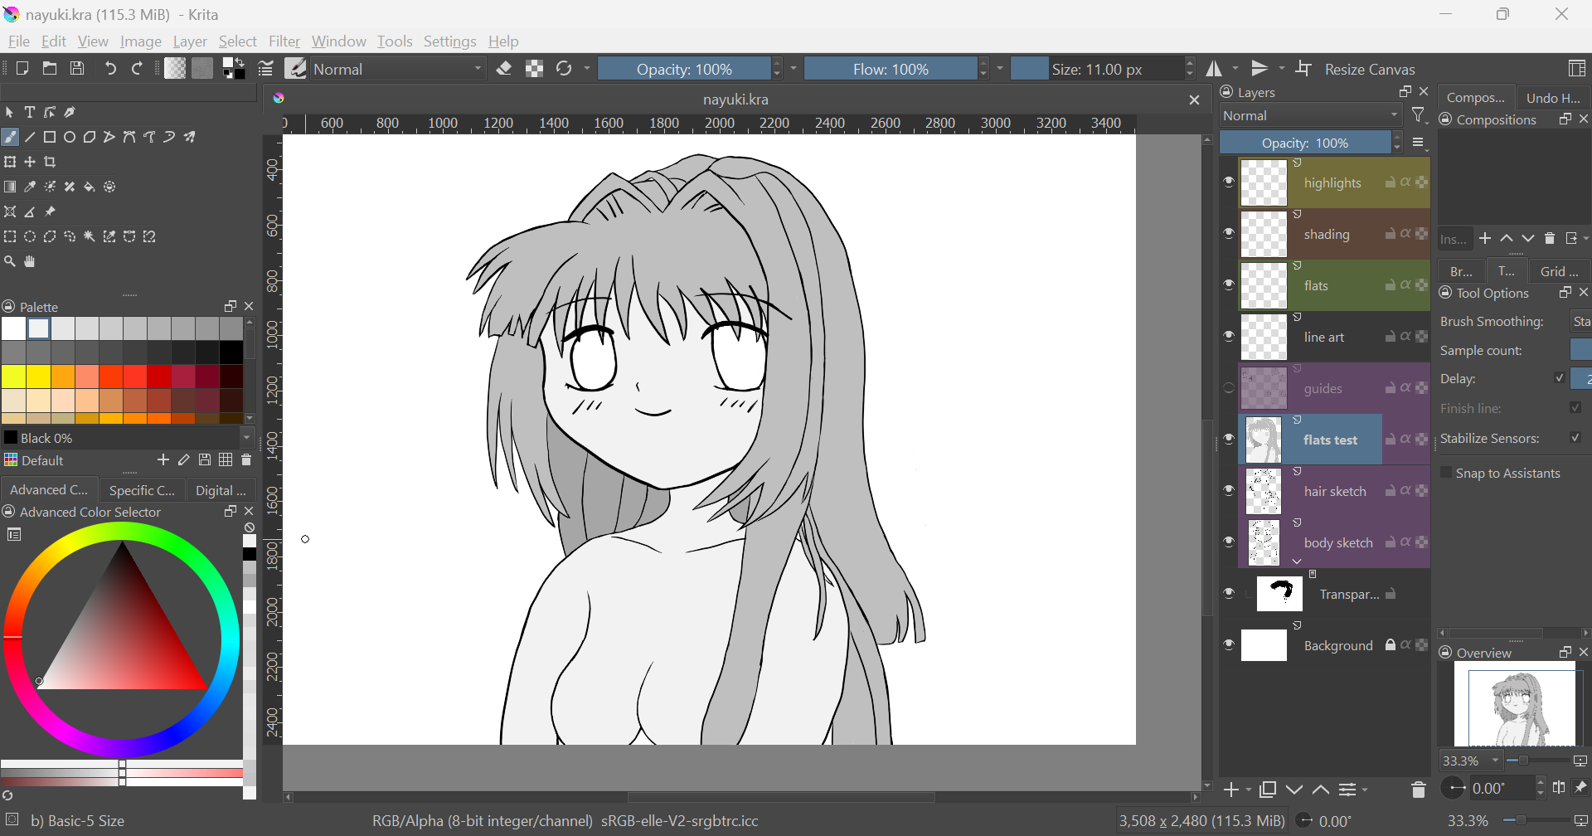Screen dimensions: 1592x836
Task: Toggle eraser mode in top toolbar
Action: tap(504, 69)
